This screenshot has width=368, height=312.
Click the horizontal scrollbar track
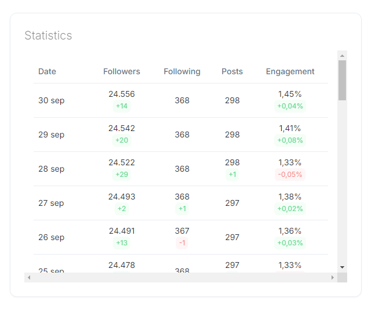[x=181, y=277]
